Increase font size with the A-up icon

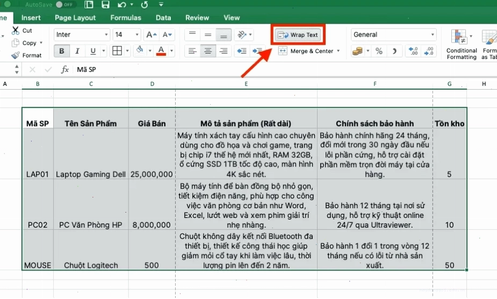click(152, 34)
